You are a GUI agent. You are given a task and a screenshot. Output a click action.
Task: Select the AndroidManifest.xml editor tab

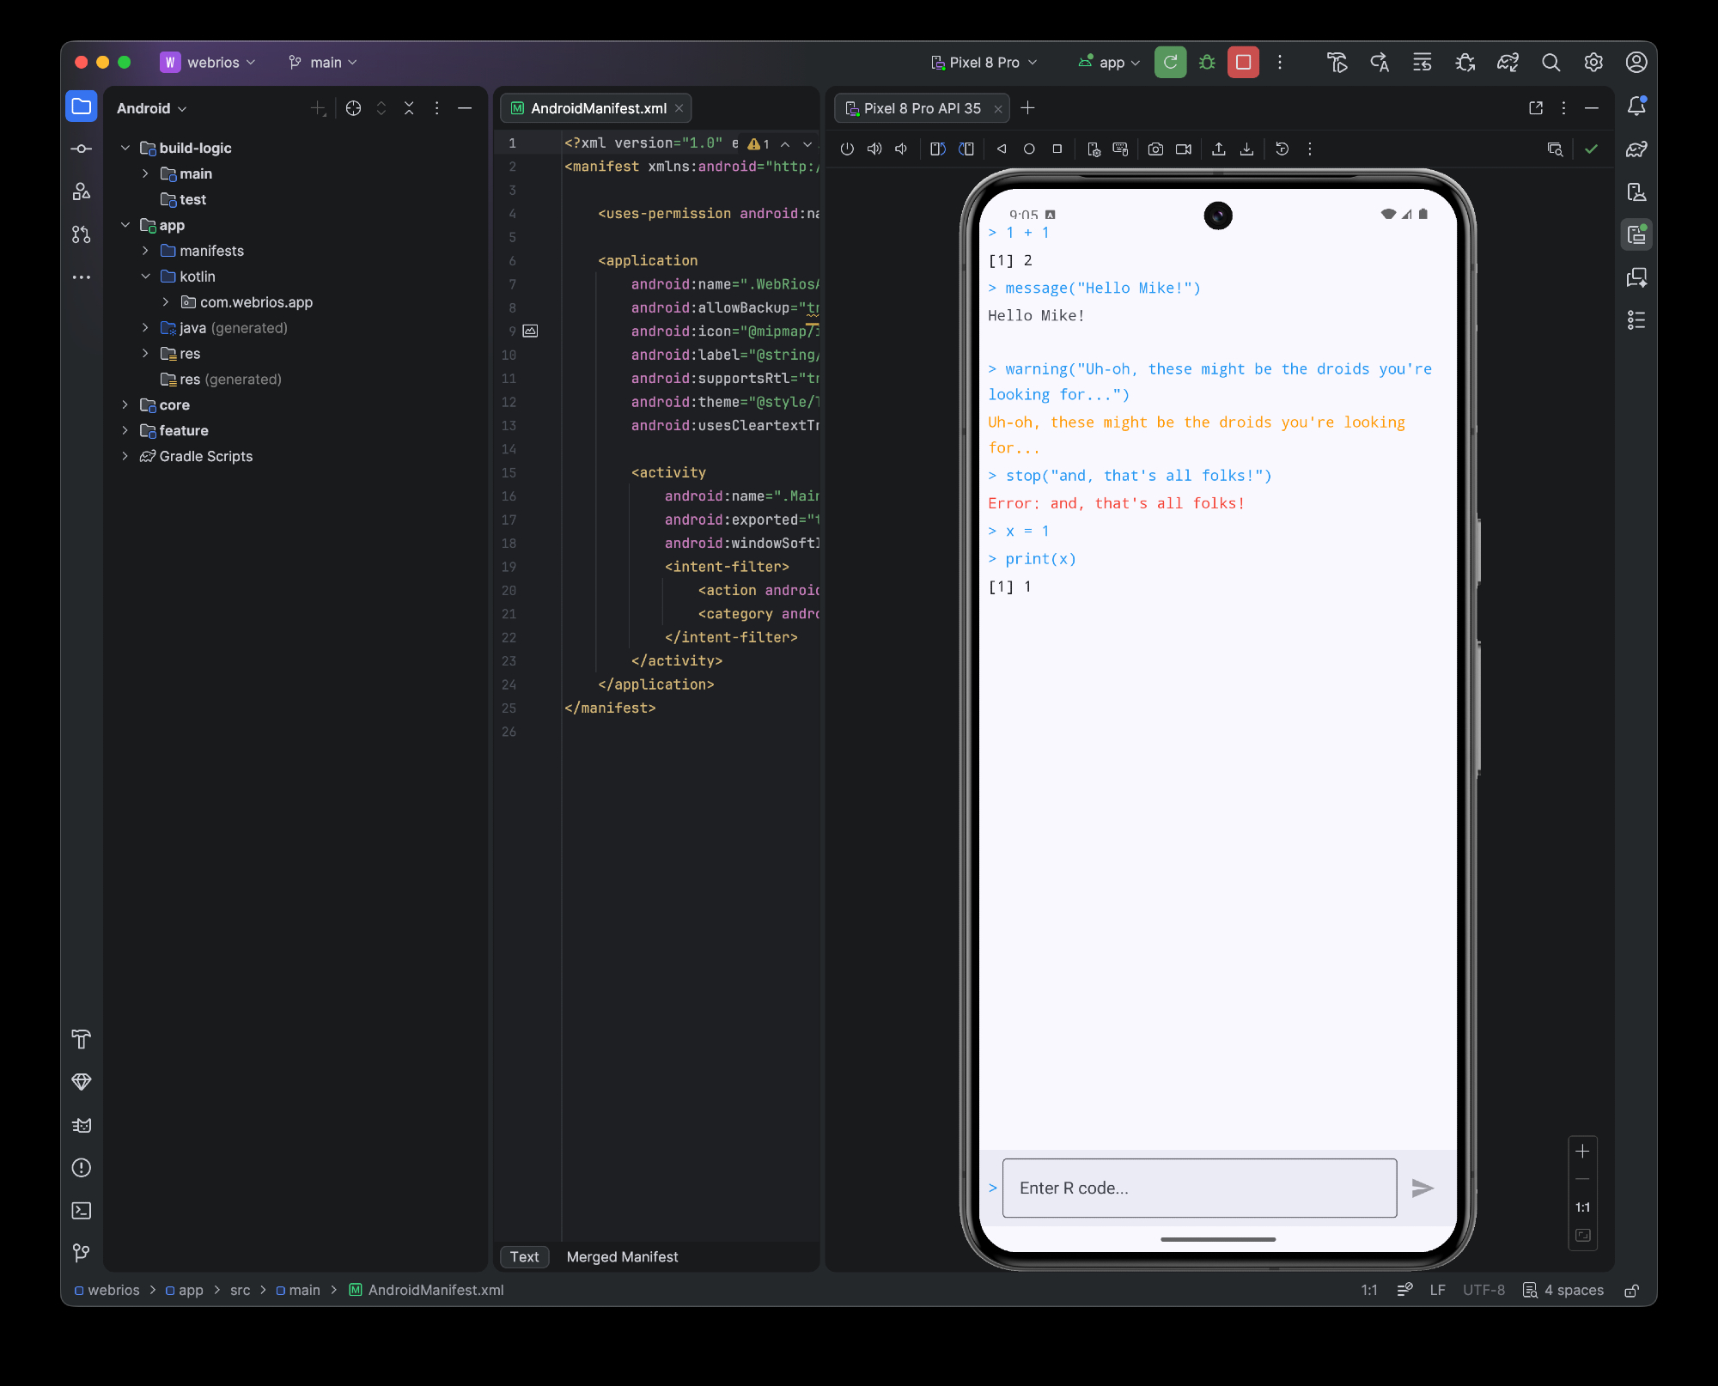[598, 108]
